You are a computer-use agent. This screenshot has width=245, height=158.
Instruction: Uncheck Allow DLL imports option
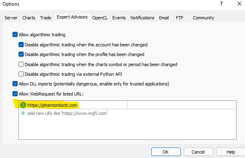click(15, 84)
